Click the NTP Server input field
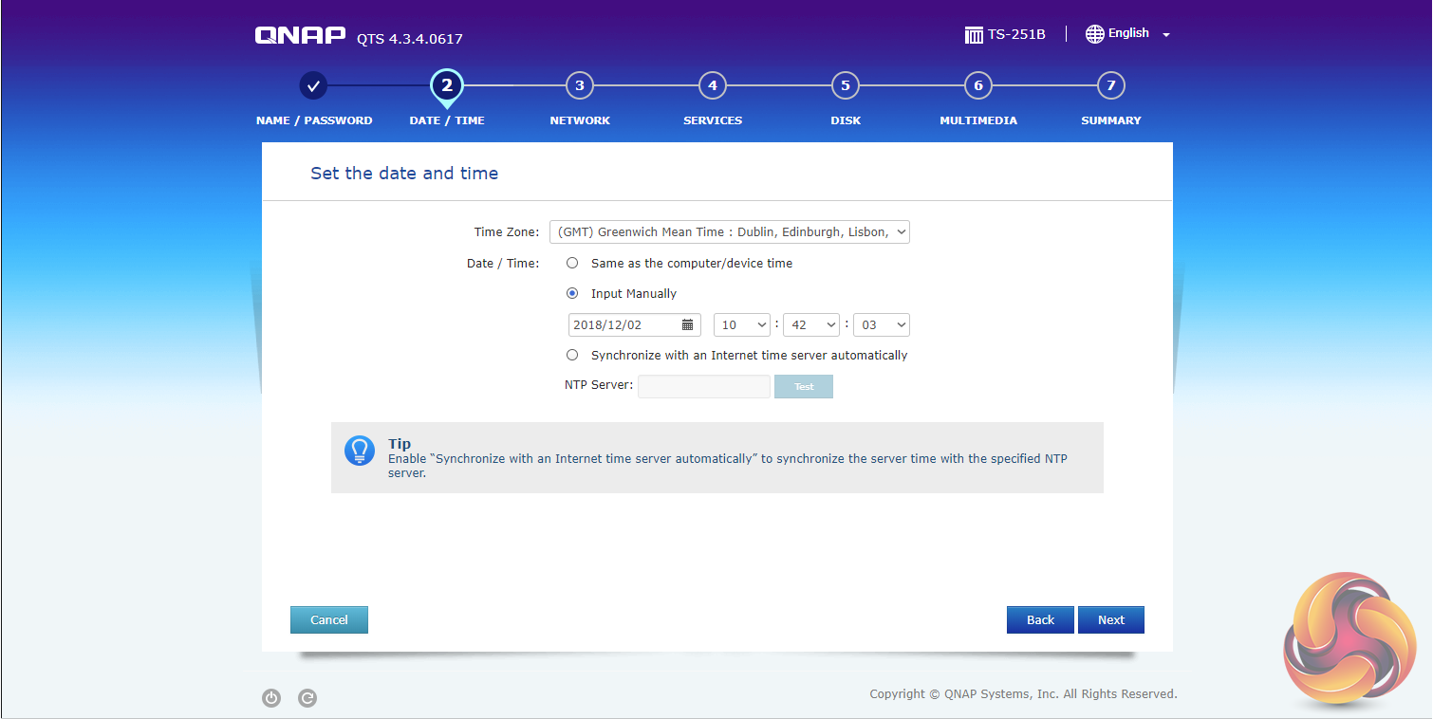The image size is (1433, 719). (703, 386)
